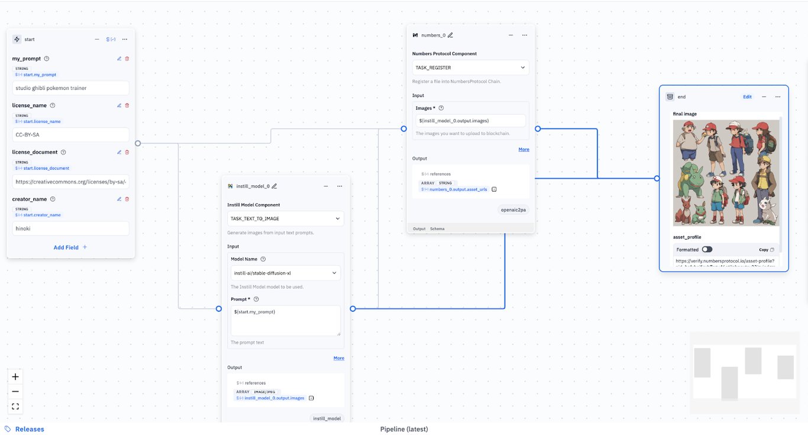Delete the creator_name field with the trash icon

pos(127,199)
